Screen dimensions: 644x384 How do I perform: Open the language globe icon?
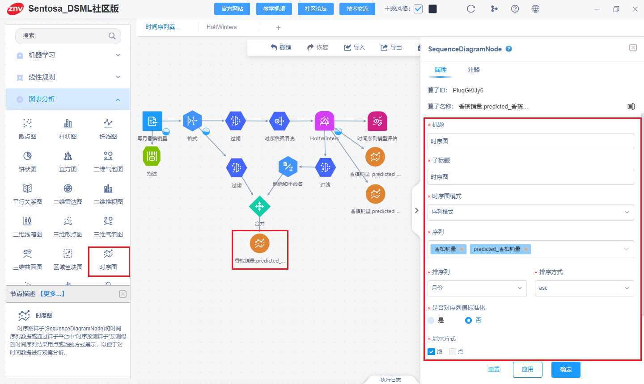pos(535,9)
